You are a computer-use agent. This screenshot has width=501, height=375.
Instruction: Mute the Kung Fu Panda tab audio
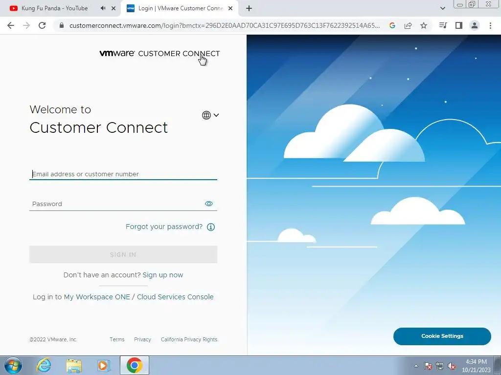[103, 8]
